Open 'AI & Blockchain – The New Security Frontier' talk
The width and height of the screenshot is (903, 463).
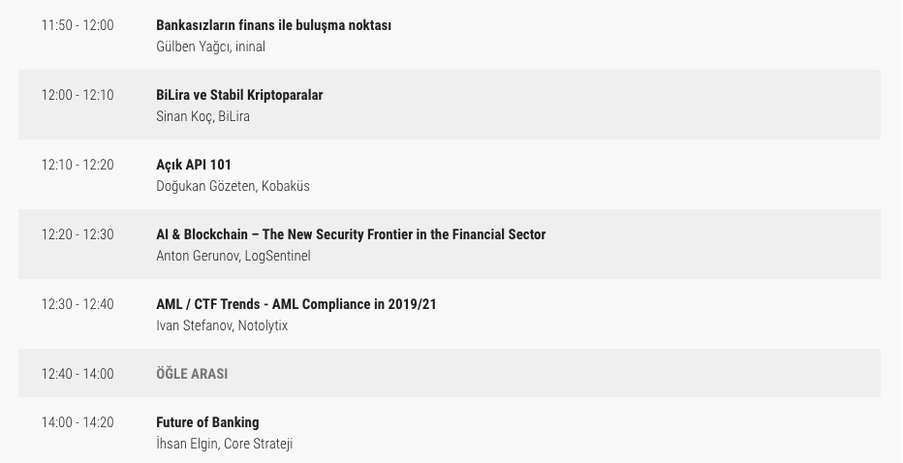click(351, 234)
